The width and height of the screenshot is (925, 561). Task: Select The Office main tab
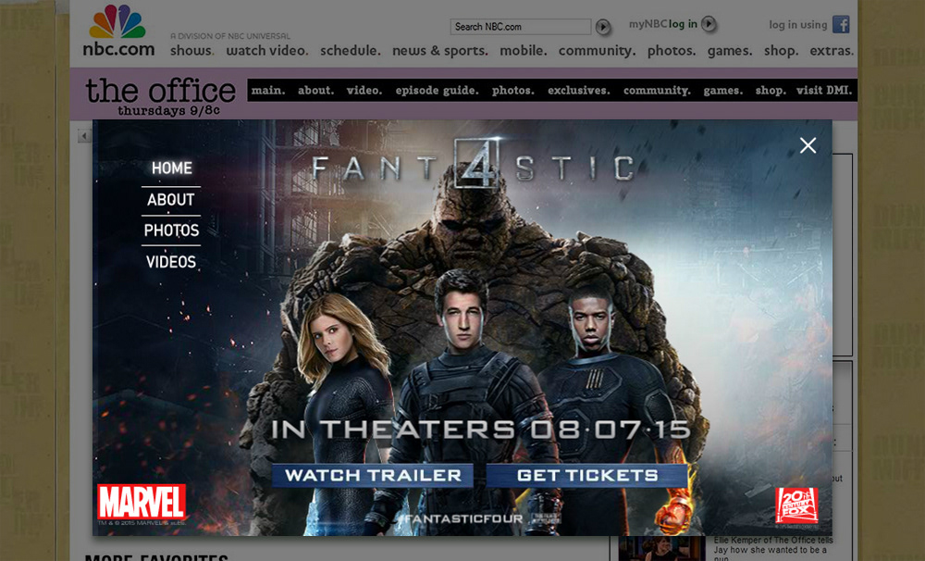pos(268,91)
